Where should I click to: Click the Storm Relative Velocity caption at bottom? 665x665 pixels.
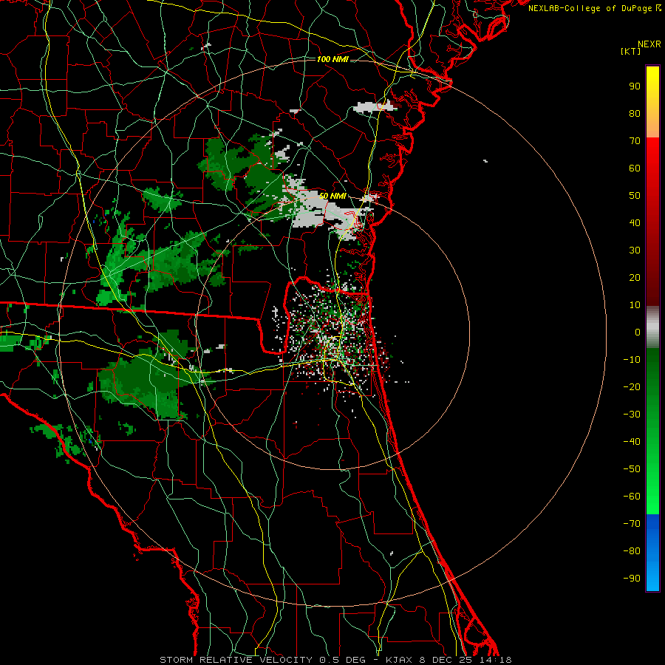point(335,660)
